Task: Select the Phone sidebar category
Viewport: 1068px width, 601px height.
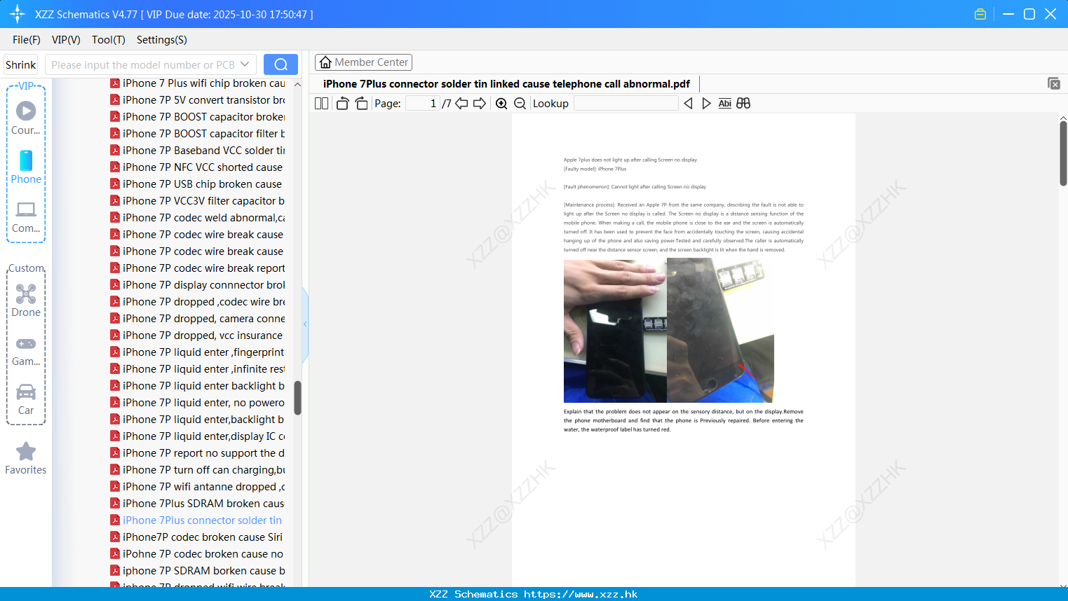Action: pos(26,167)
